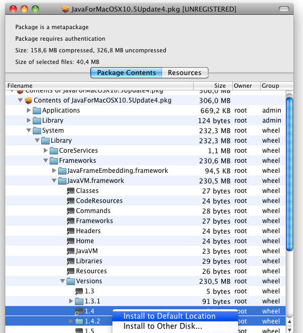303x333 pixels.
Task: Collapse the Contents of JavaForMacOSX10.5Update4.pkg node
Action: (21, 100)
